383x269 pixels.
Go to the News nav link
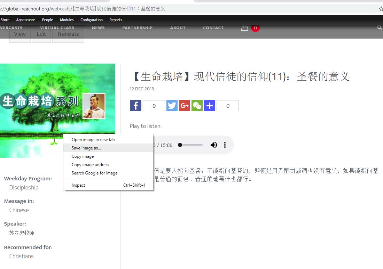point(98,28)
